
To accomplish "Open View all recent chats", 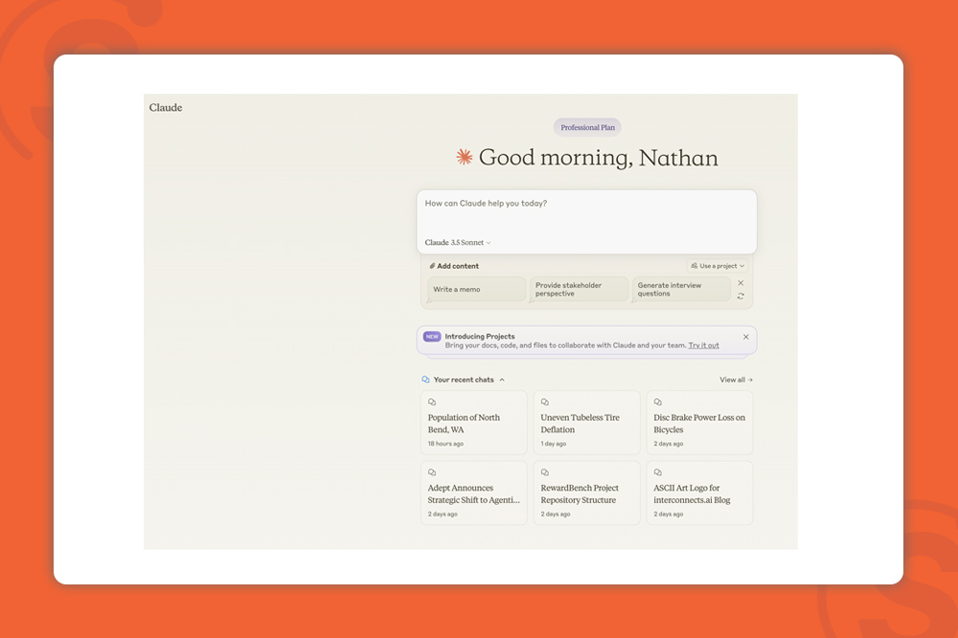I will coord(736,380).
